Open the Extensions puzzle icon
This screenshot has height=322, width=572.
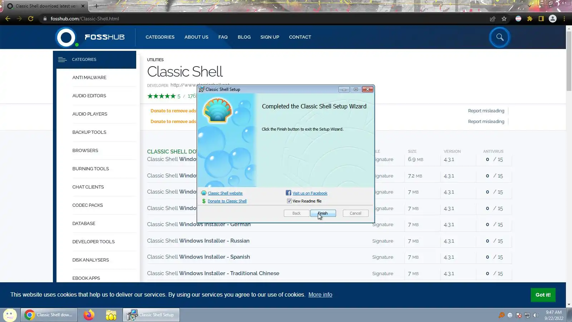coord(530,19)
